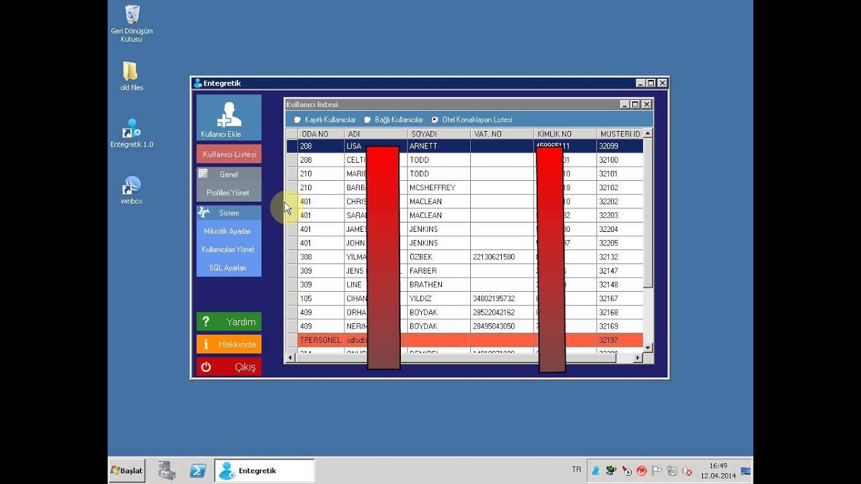Image resolution: width=861 pixels, height=484 pixels.
Task: Click the Entegretik taskbar button
Action: click(264, 471)
